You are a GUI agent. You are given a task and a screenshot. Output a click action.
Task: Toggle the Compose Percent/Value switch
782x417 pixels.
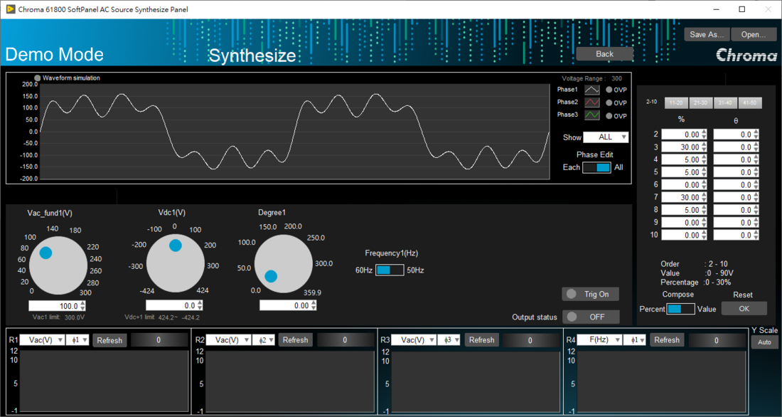click(x=681, y=309)
